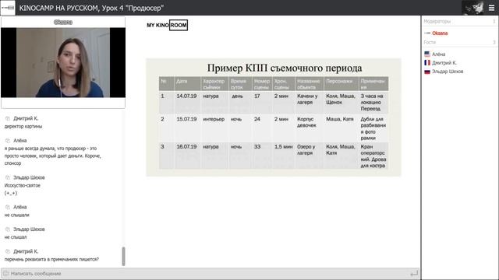This screenshot has width=499, height=280.
Task: Click the send message enter icon
Action: coord(414,273)
